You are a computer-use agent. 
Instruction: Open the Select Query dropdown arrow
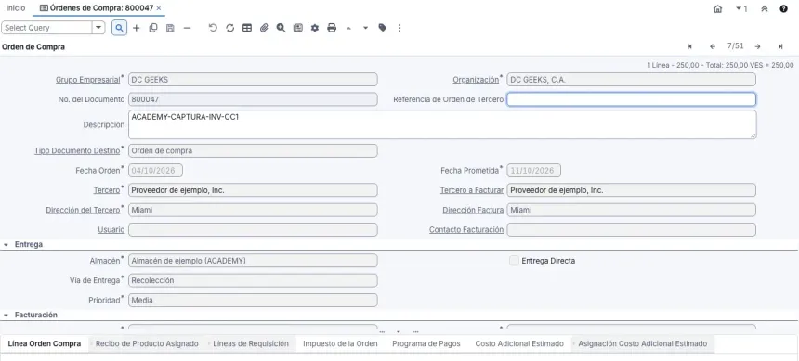tap(98, 28)
